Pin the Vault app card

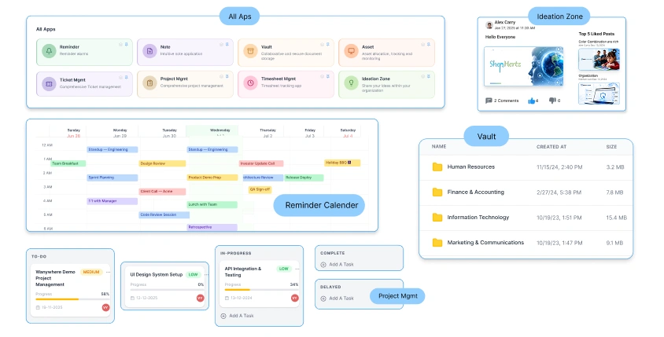pyautogui.click(x=328, y=44)
